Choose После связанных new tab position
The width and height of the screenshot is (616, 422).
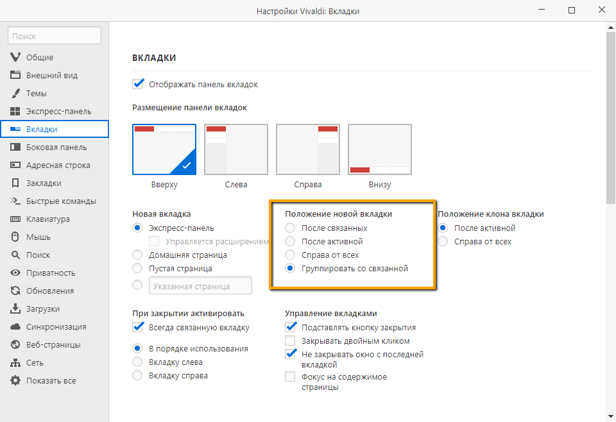[x=290, y=228]
